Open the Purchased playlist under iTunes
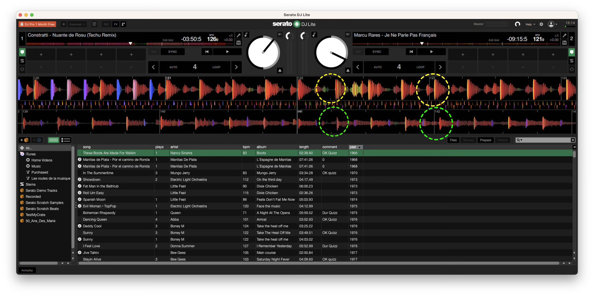The image size is (594, 296). [39, 172]
